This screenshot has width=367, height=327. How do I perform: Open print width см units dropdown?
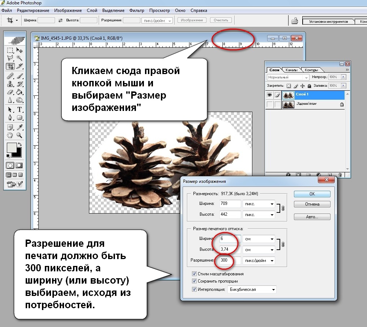(259, 239)
